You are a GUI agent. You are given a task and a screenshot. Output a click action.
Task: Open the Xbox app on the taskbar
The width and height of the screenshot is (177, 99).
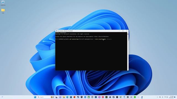click(x=89, y=97)
